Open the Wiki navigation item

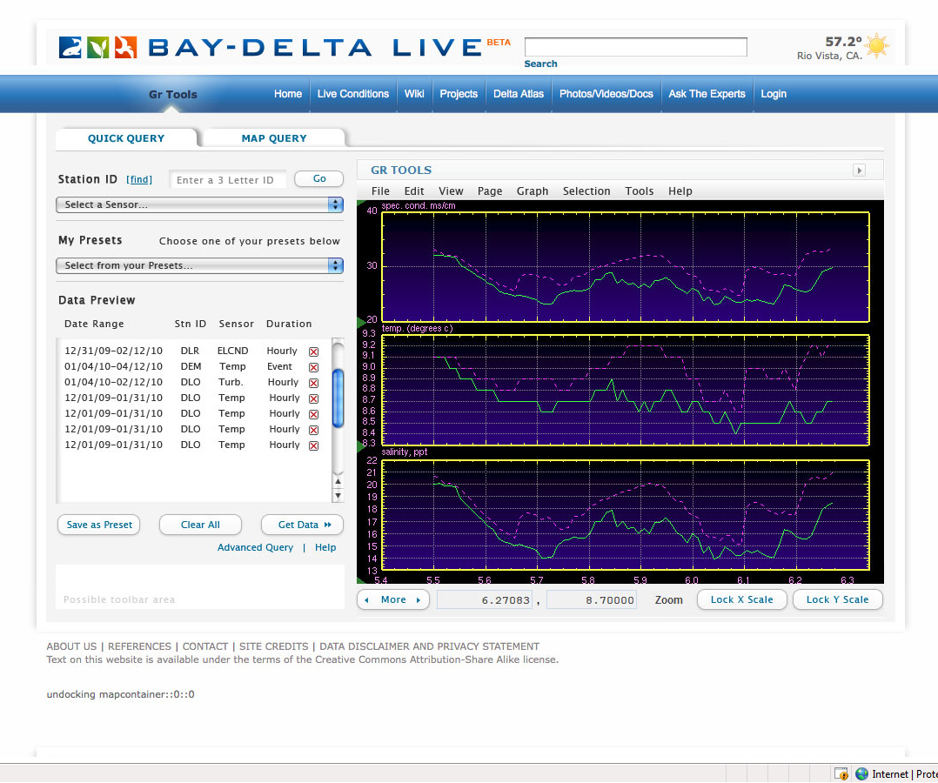[414, 94]
